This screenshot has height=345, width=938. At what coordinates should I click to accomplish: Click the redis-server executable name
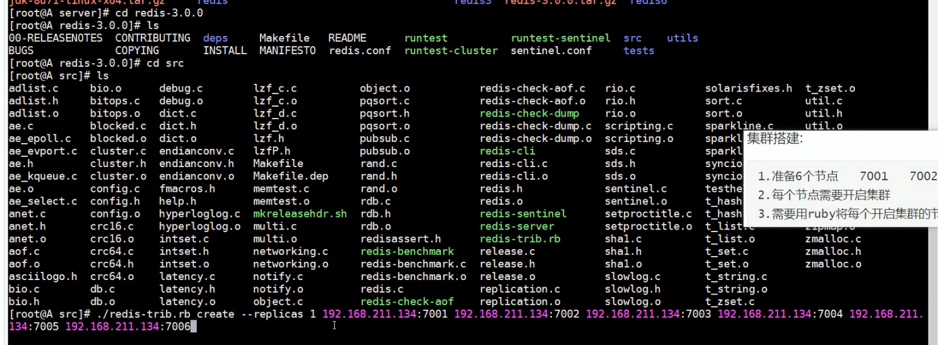pyautogui.click(x=517, y=226)
